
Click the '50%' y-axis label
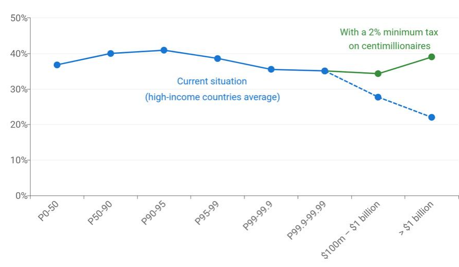(19, 18)
